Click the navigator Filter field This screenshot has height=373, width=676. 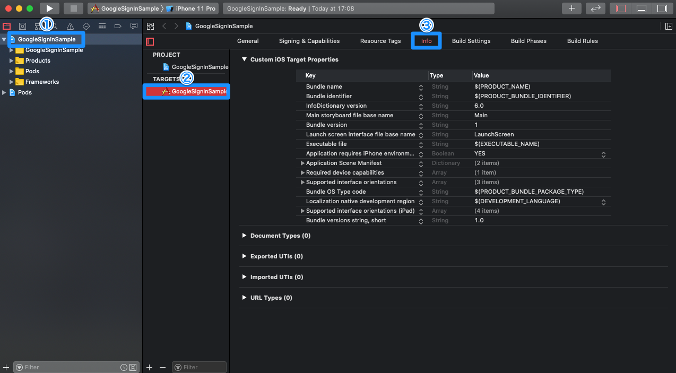pyautogui.click(x=76, y=367)
